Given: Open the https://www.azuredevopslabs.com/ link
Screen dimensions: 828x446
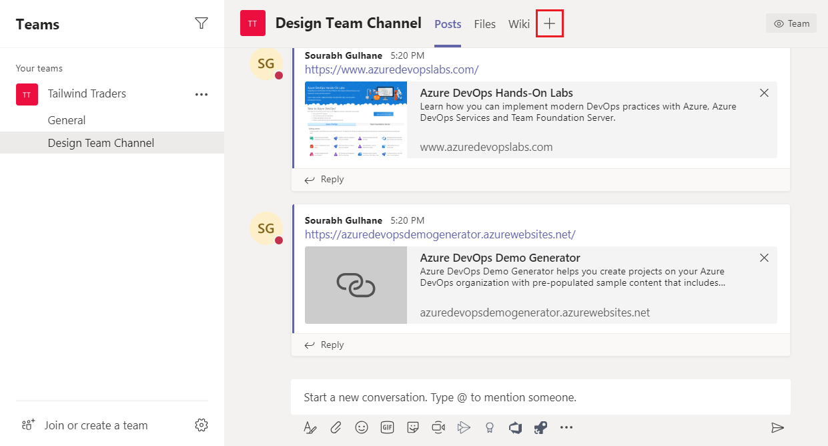Looking at the screenshot, I should tap(392, 69).
